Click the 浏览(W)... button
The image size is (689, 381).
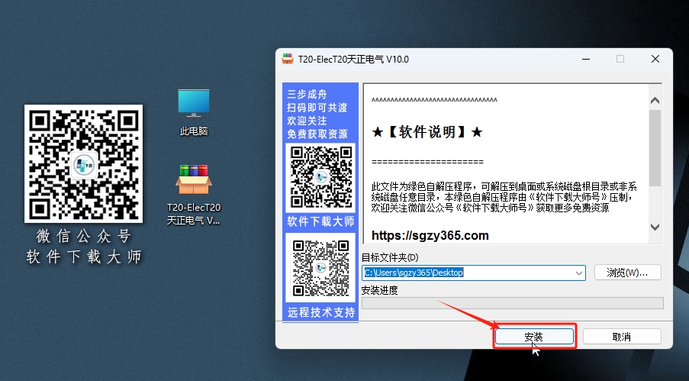[627, 273]
